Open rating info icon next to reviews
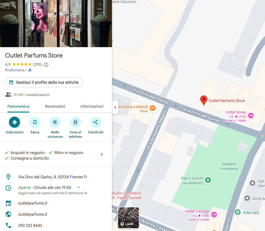This screenshot has width=265, height=231. [46, 65]
